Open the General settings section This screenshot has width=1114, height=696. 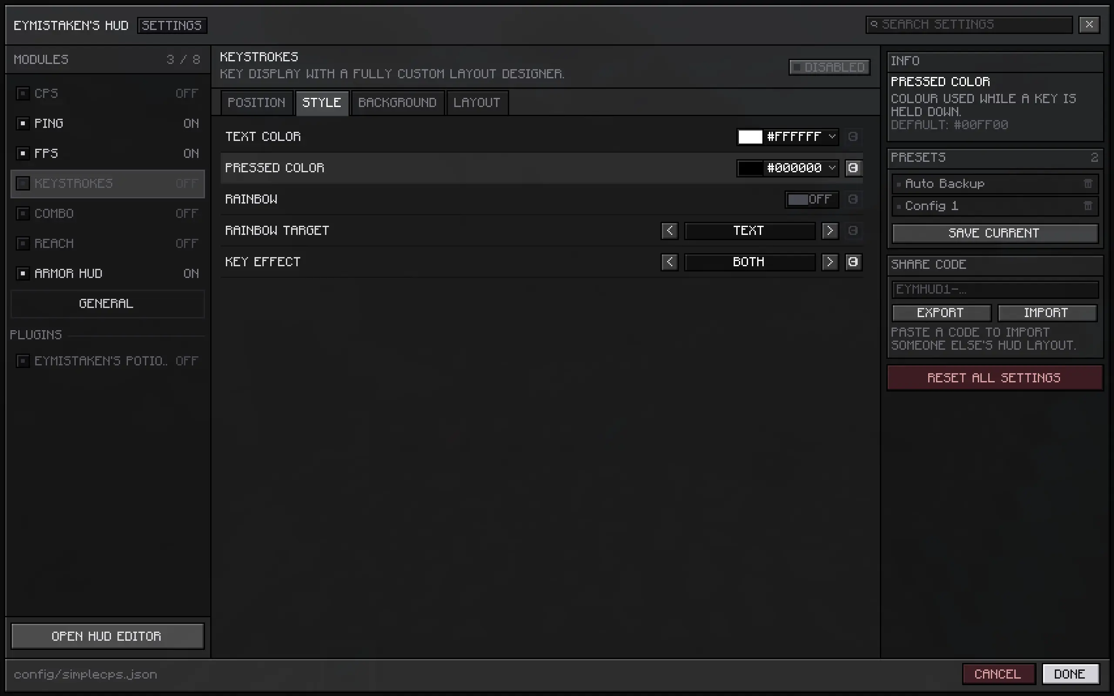click(x=107, y=304)
